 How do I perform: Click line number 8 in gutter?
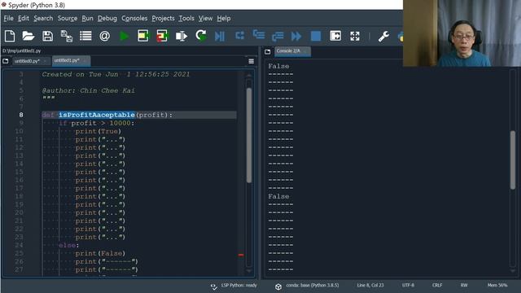click(x=21, y=115)
